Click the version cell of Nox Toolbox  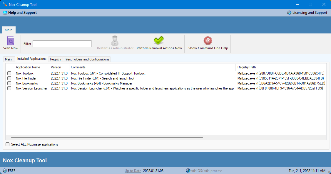[59, 73]
